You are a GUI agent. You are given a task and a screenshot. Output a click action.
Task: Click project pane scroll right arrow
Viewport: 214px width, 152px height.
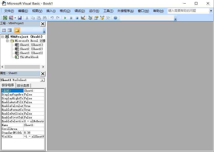(x=43, y=67)
